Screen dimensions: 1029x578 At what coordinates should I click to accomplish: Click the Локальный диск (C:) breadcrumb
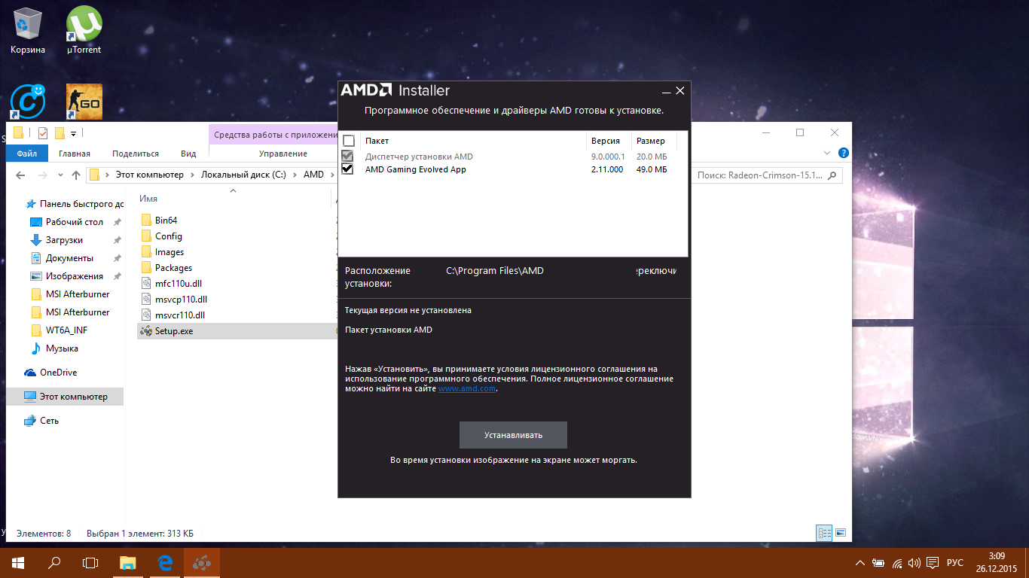(x=244, y=175)
